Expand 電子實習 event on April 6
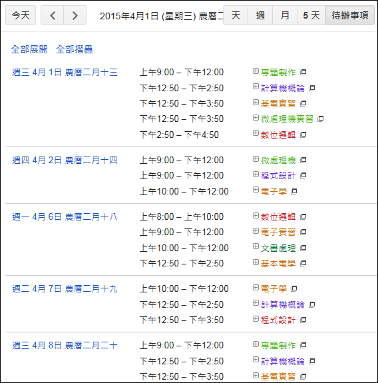The width and height of the screenshot is (378, 383). coord(256,231)
